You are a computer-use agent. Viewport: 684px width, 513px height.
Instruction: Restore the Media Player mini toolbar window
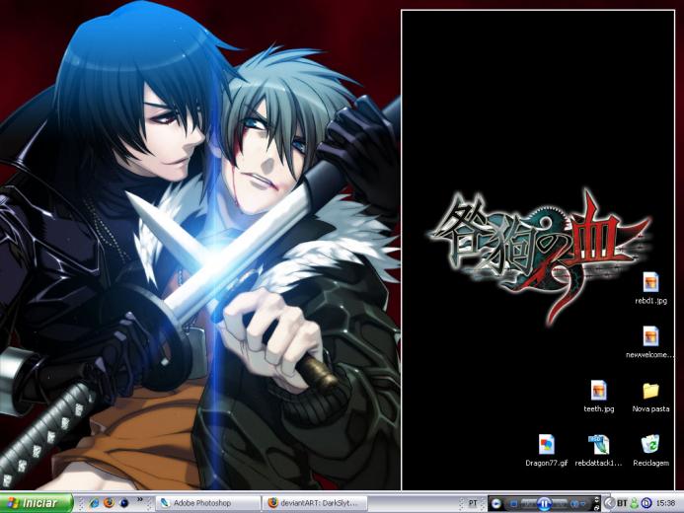pos(597,507)
